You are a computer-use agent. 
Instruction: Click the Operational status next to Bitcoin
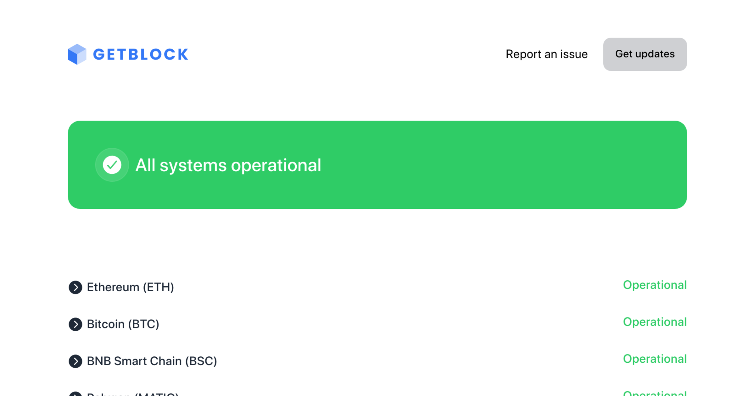pos(655,322)
